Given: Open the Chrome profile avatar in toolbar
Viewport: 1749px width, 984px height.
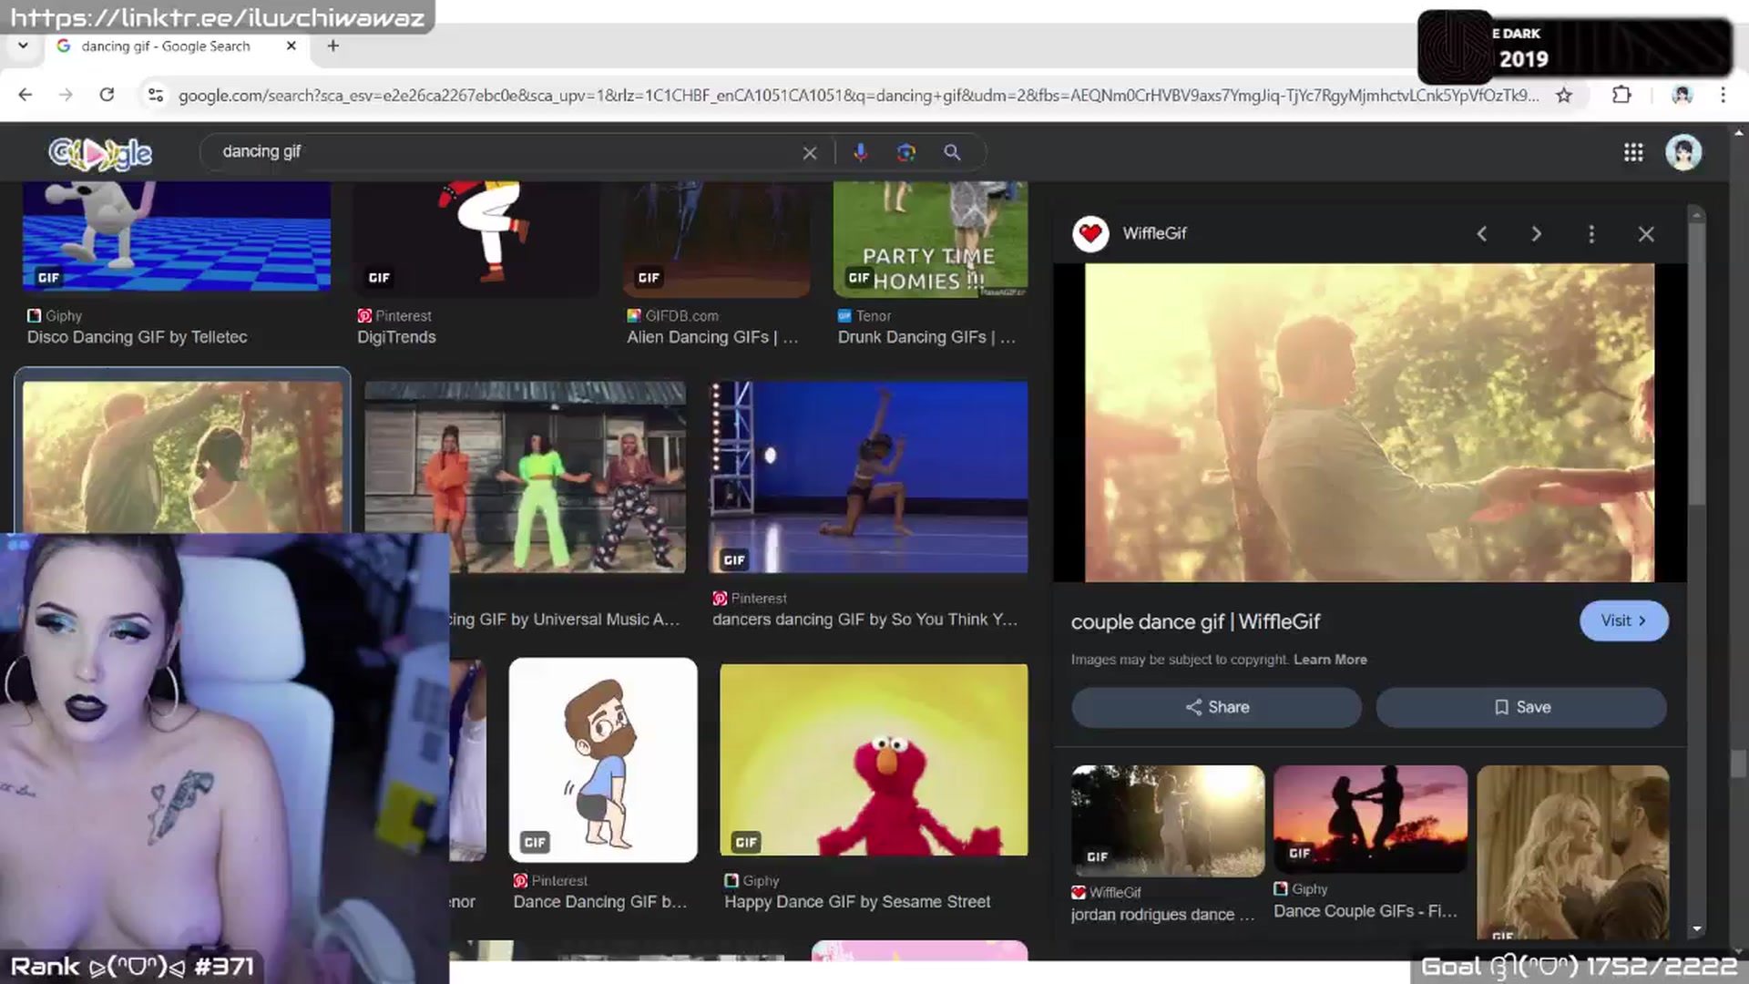Looking at the screenshot, I should (1682, 95).
